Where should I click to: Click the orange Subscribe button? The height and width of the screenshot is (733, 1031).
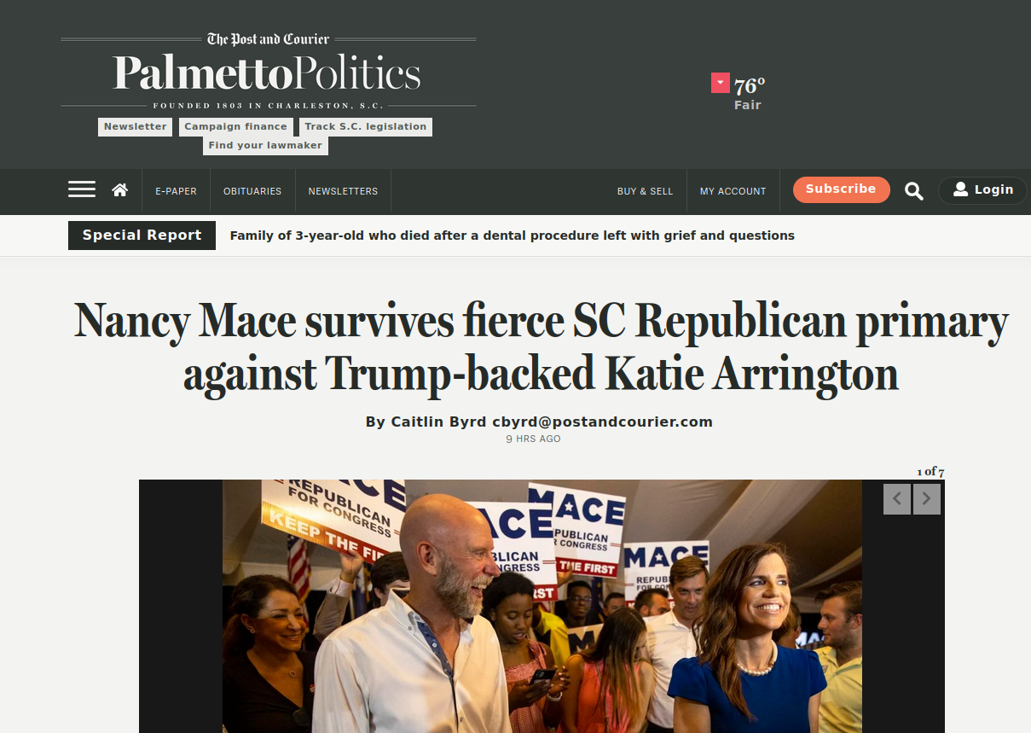841,189
